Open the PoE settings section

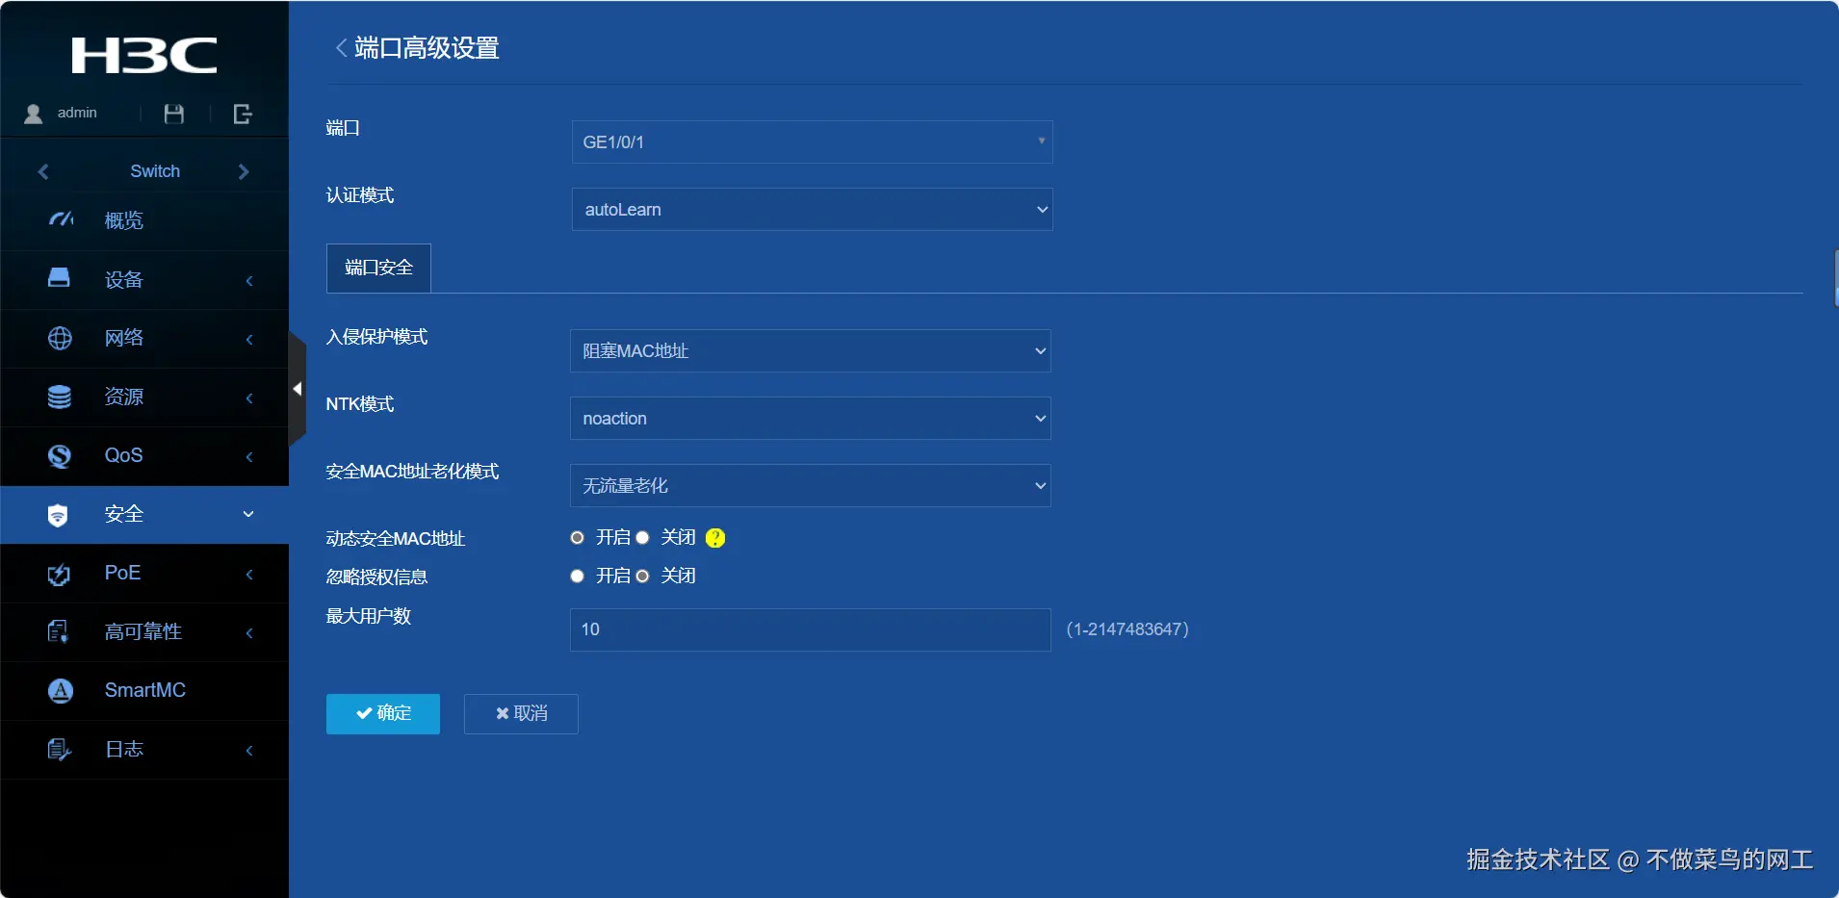tap(123, 573)
